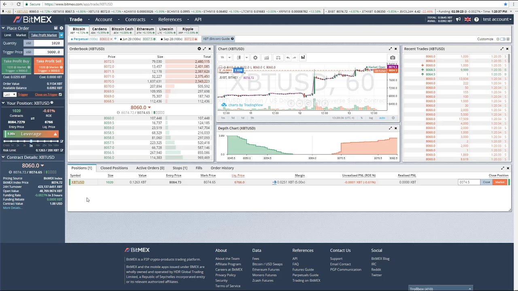
Task: Open Contracts in top navigation
Action: [135, 19]
